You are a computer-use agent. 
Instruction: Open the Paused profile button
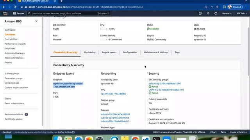[x=235, y=7]
